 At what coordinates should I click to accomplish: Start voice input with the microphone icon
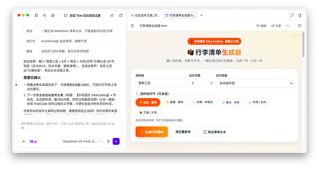[108, 141]
